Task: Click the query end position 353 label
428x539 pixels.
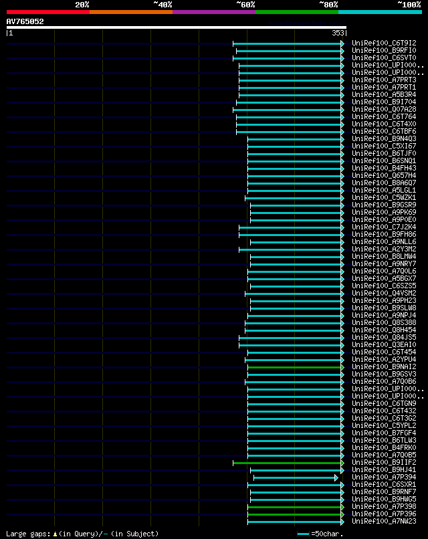Action: click(338, 33)
